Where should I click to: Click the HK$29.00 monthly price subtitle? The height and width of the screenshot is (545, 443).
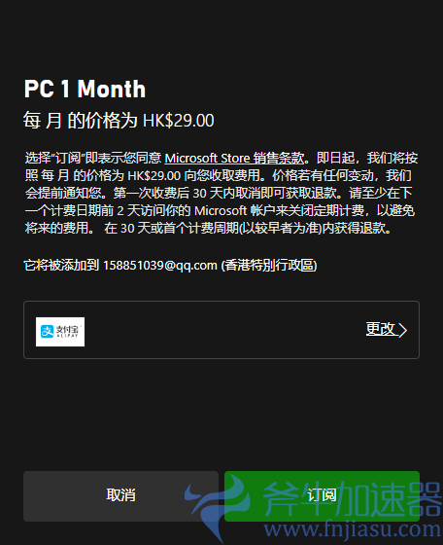point(119,121)
